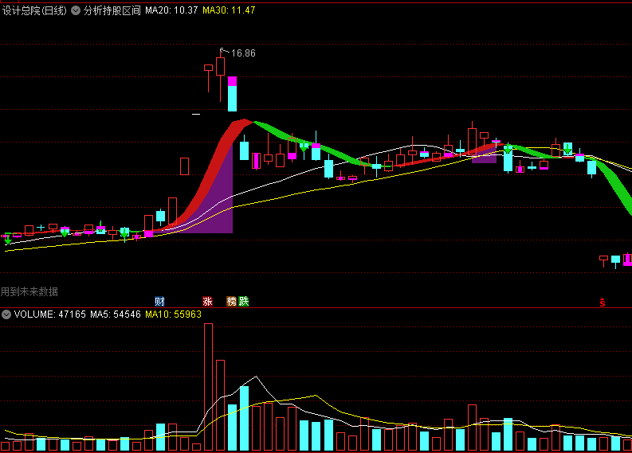This screenshot has width=632, height=453.
Task: Click the MA5: 54546 volume average readout
Action: point(116,314)
